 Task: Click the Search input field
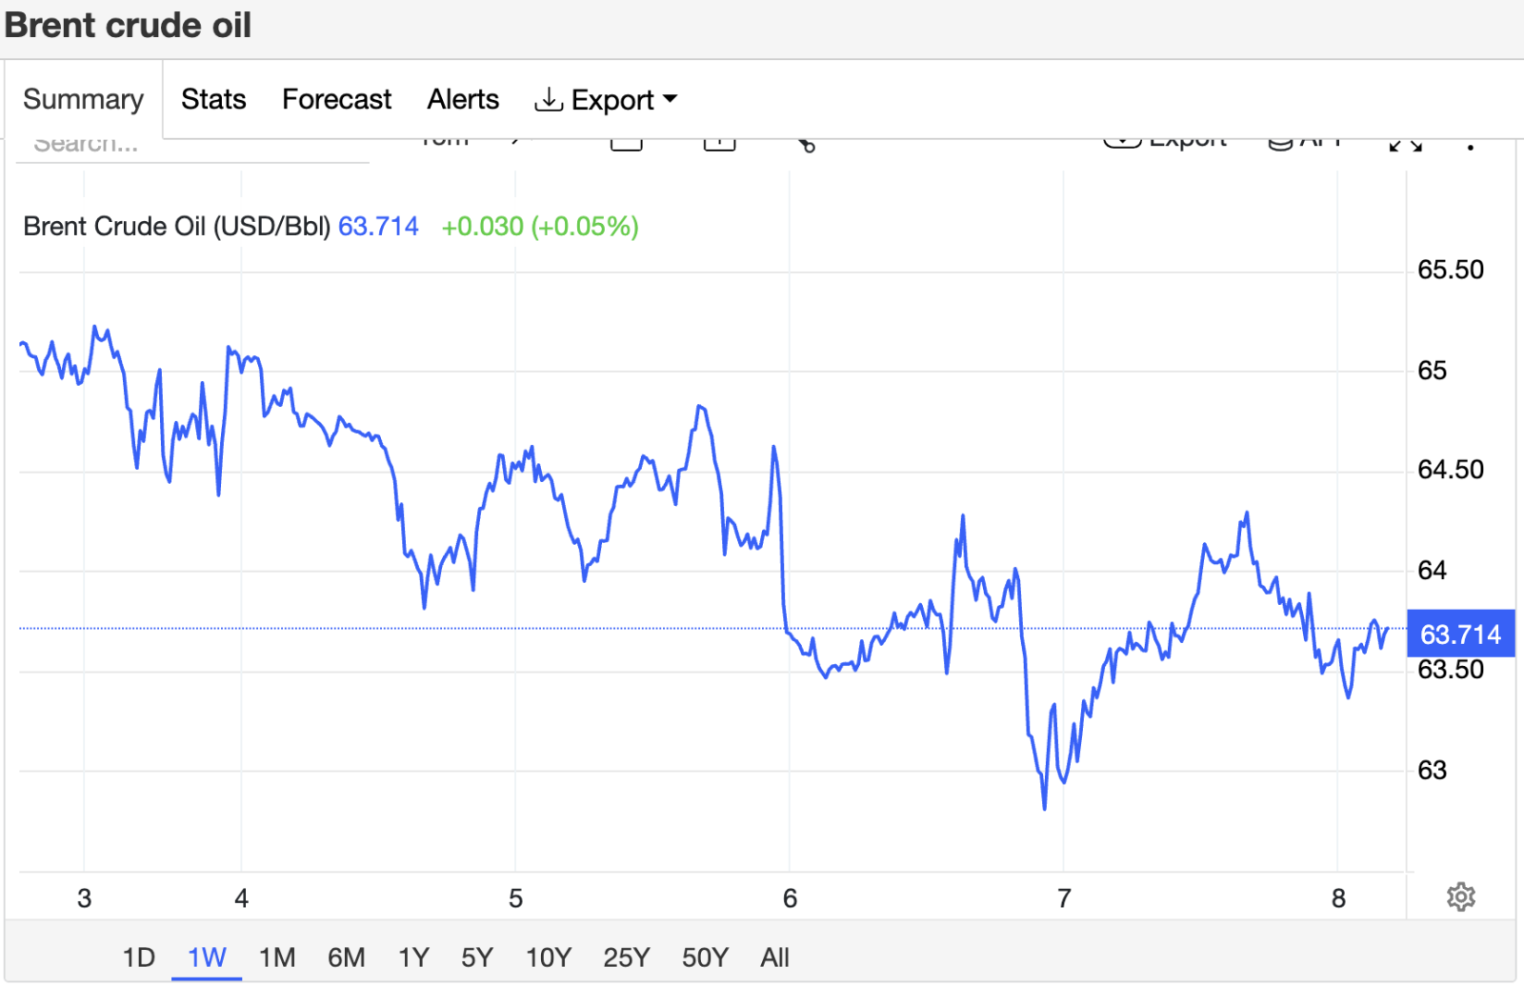point(190,146)
